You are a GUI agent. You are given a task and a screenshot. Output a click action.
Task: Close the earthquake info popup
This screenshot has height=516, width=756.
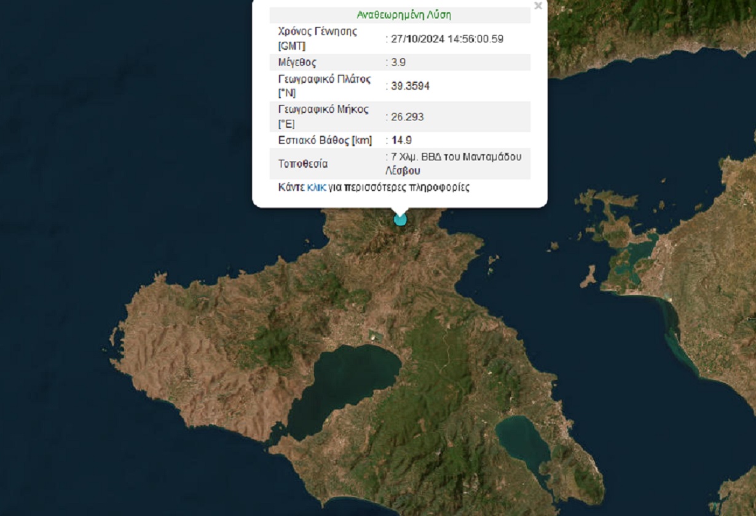pos(538,6)
